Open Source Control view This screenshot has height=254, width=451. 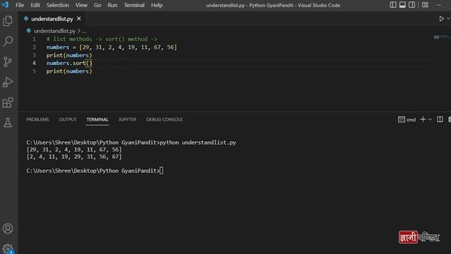coord(8,61)
